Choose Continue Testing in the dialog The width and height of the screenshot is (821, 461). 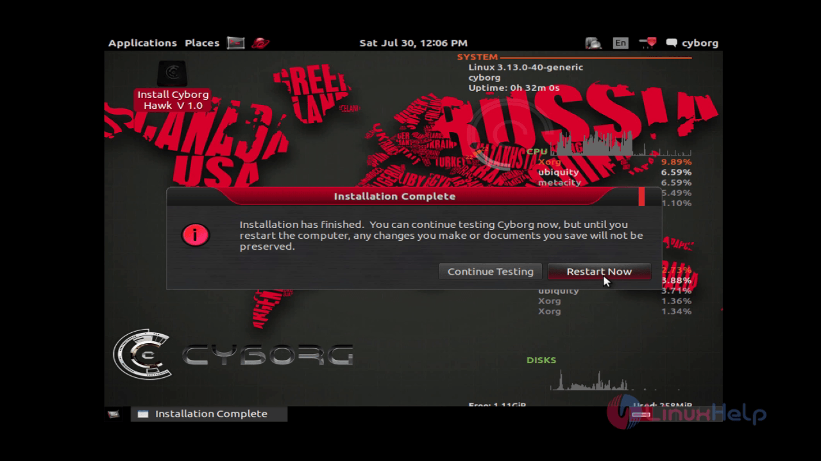point(491,271)
